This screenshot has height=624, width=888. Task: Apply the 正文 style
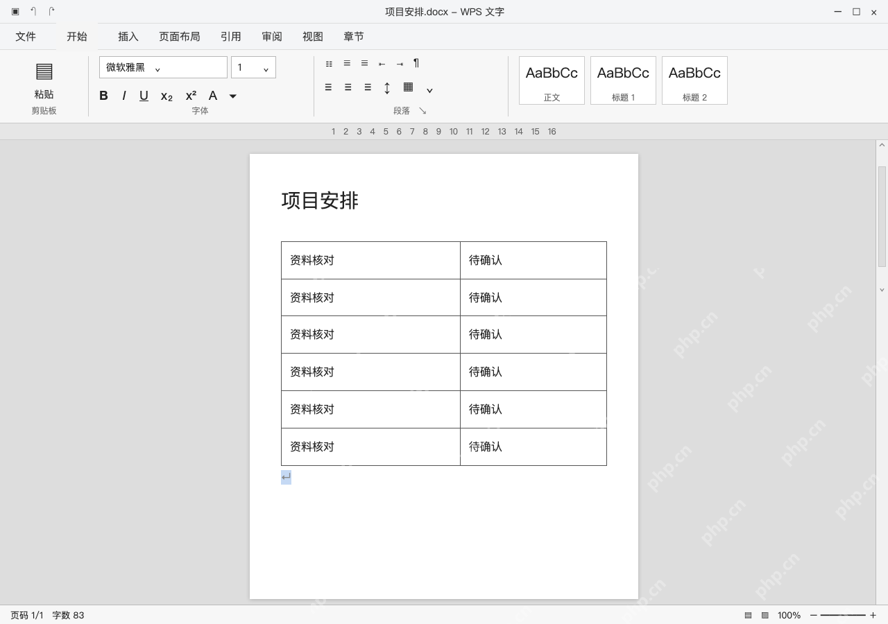[x=552, y=80]
